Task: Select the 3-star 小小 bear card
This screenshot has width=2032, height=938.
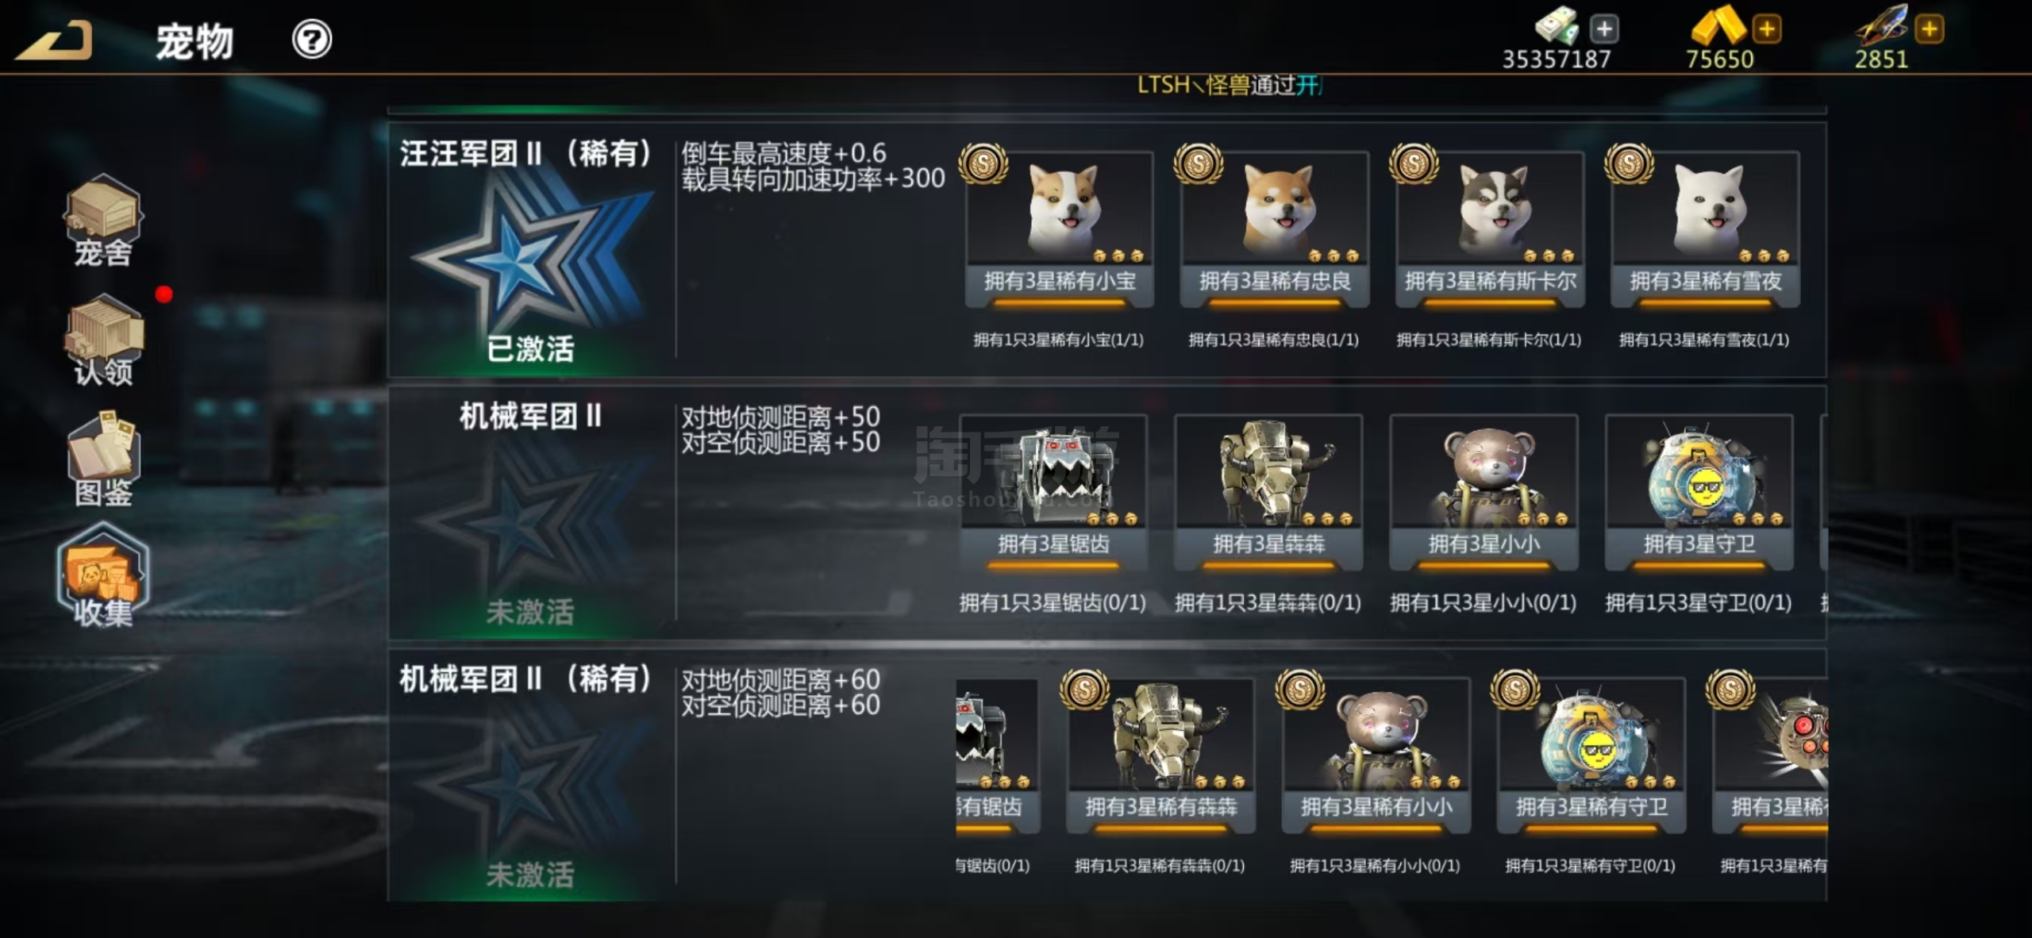Action: click(1484, 492)
